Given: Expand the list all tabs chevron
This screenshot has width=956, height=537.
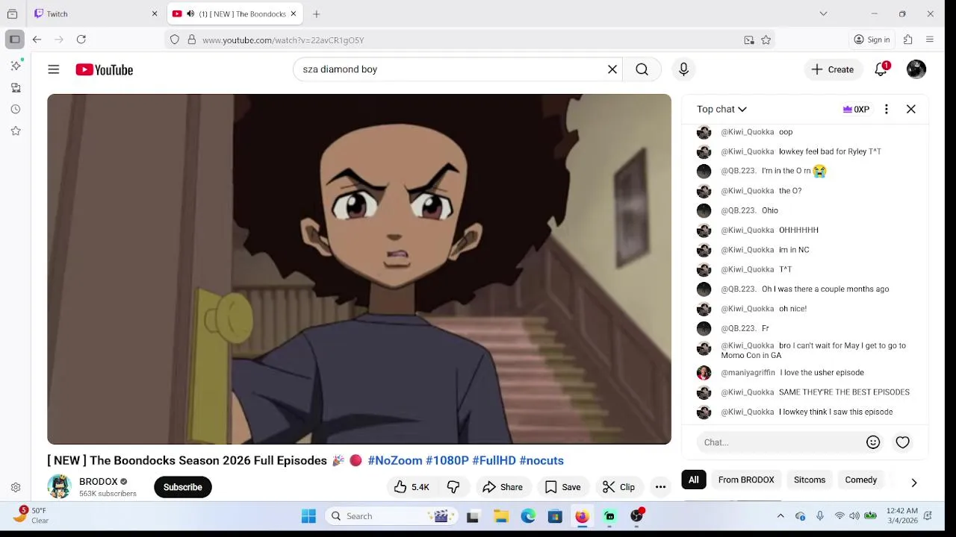Looking at the screenshot, I should 823,13.
